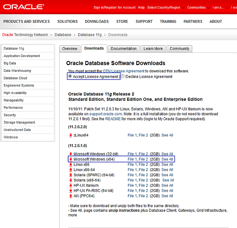Click the Solaris (SPARC) download arrow icon
The image size is (237, 228).
coord(70,175)
